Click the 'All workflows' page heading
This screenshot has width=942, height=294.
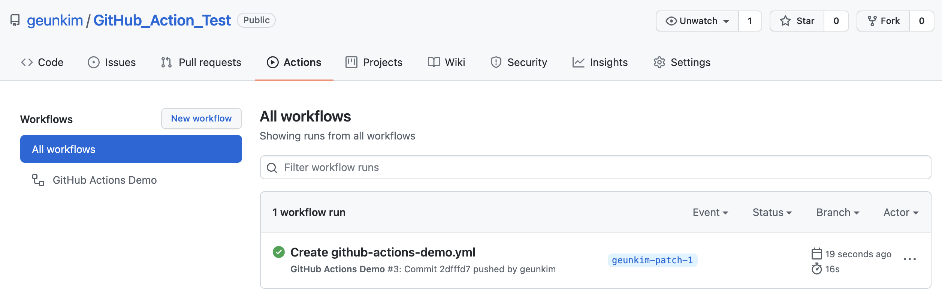[x=305, y=116]
